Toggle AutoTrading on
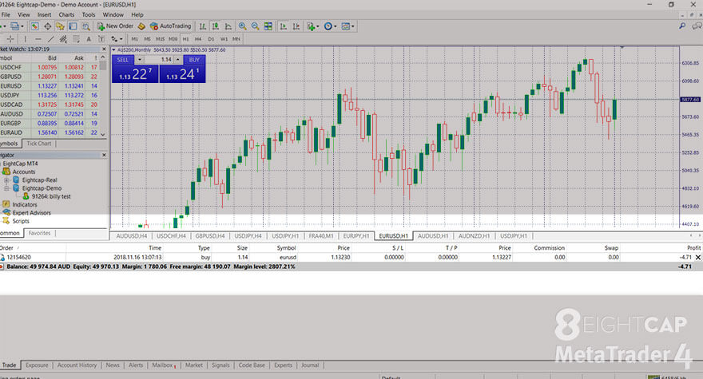 pos(170,26)
